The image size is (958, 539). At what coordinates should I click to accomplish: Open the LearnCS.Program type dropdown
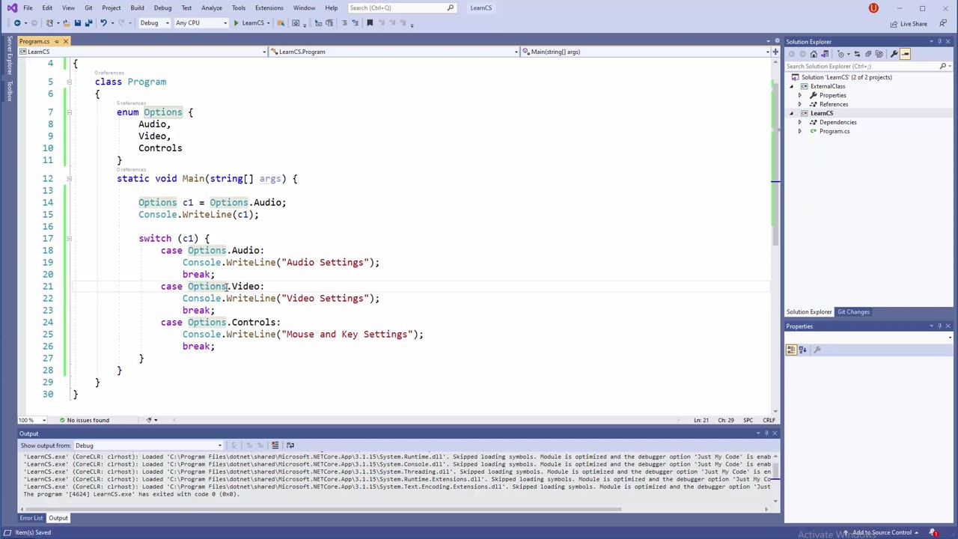pos(394,52)
